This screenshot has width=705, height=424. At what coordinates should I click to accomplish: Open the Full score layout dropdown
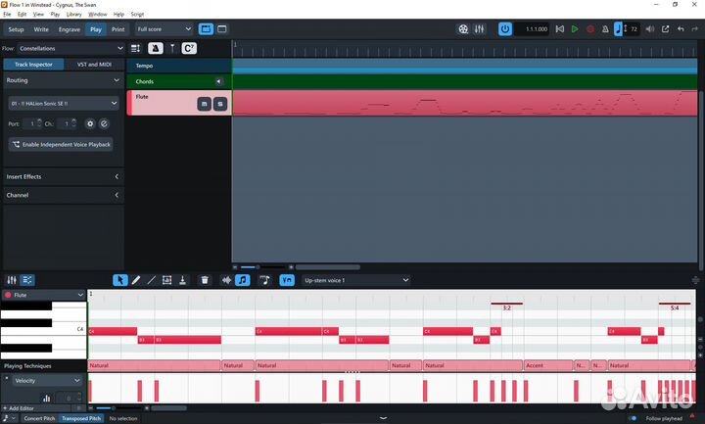163,29
